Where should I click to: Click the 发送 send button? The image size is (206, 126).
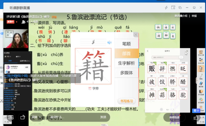pos(103,117)
